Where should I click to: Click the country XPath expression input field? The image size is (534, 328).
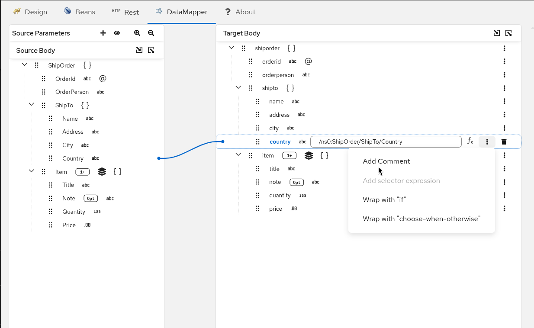[x=386, y=141]
